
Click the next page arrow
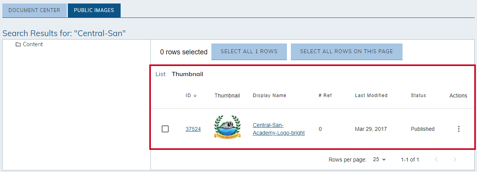455,160
